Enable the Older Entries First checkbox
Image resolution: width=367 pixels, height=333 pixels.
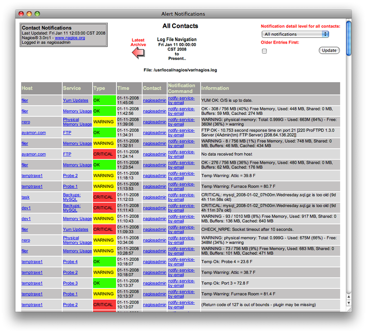264,51
